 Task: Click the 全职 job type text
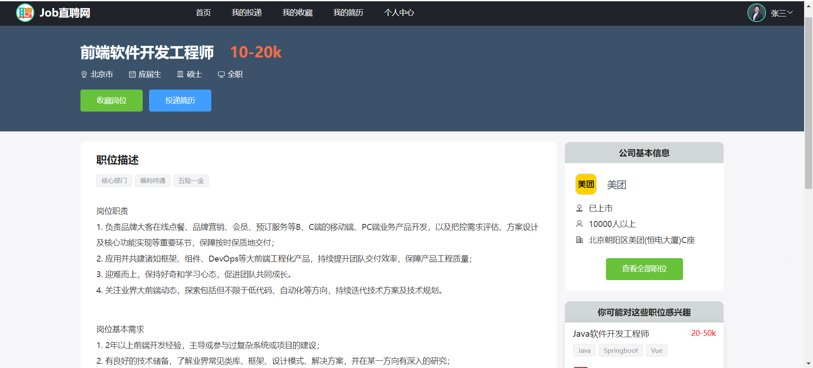pyautogui.click(x=235, y=74)
